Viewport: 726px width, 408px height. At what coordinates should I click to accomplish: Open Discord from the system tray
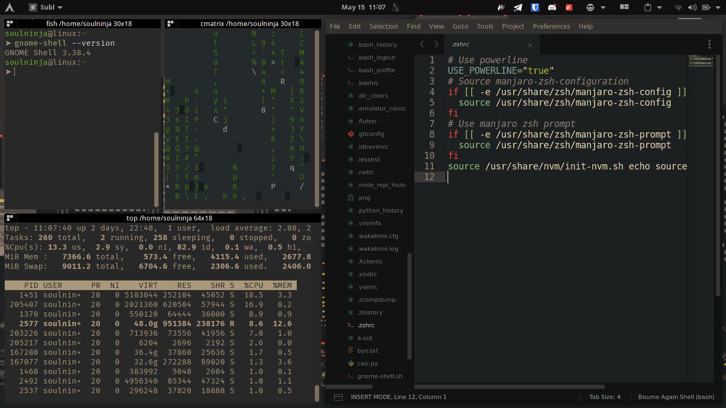[x=552, y=7]
